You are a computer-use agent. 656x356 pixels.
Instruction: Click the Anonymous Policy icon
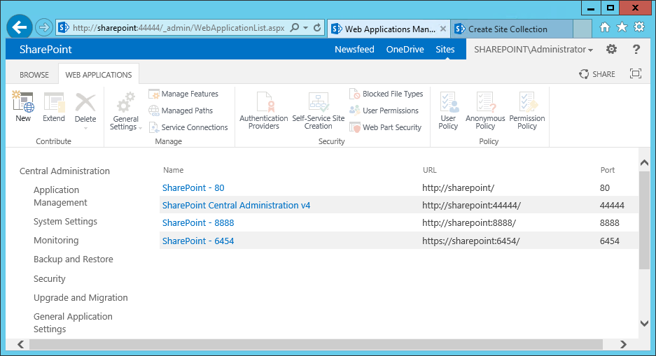[x=485, y=103]
